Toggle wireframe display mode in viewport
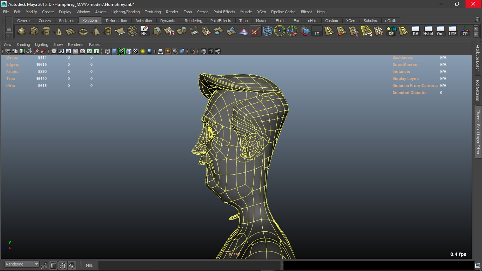The height and width of the screenshot is (271, 482). 107,51
